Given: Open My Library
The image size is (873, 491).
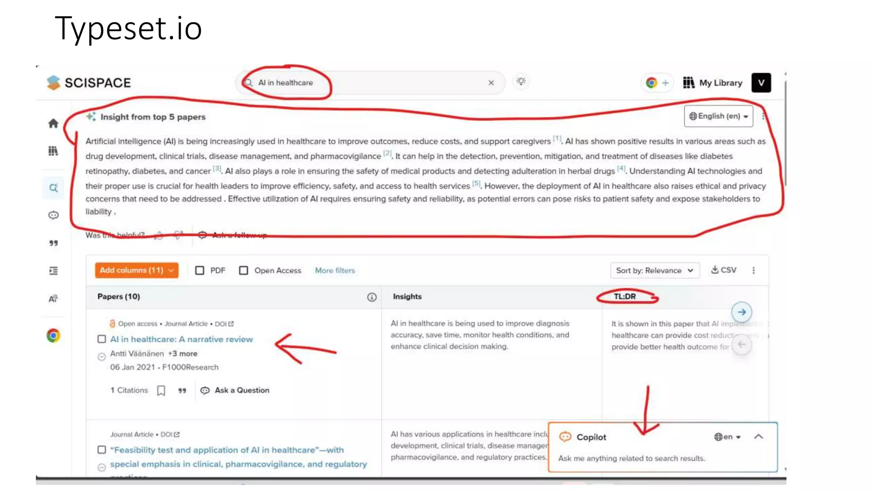Looking at the screenshot, I should click(712, 83).
